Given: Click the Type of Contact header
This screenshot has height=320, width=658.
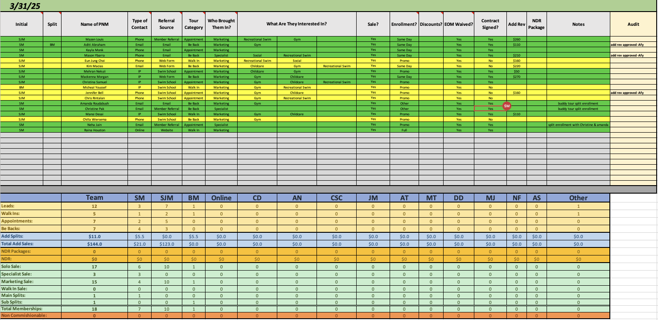Looking at the screenshot, I should (x=140, y=24).
